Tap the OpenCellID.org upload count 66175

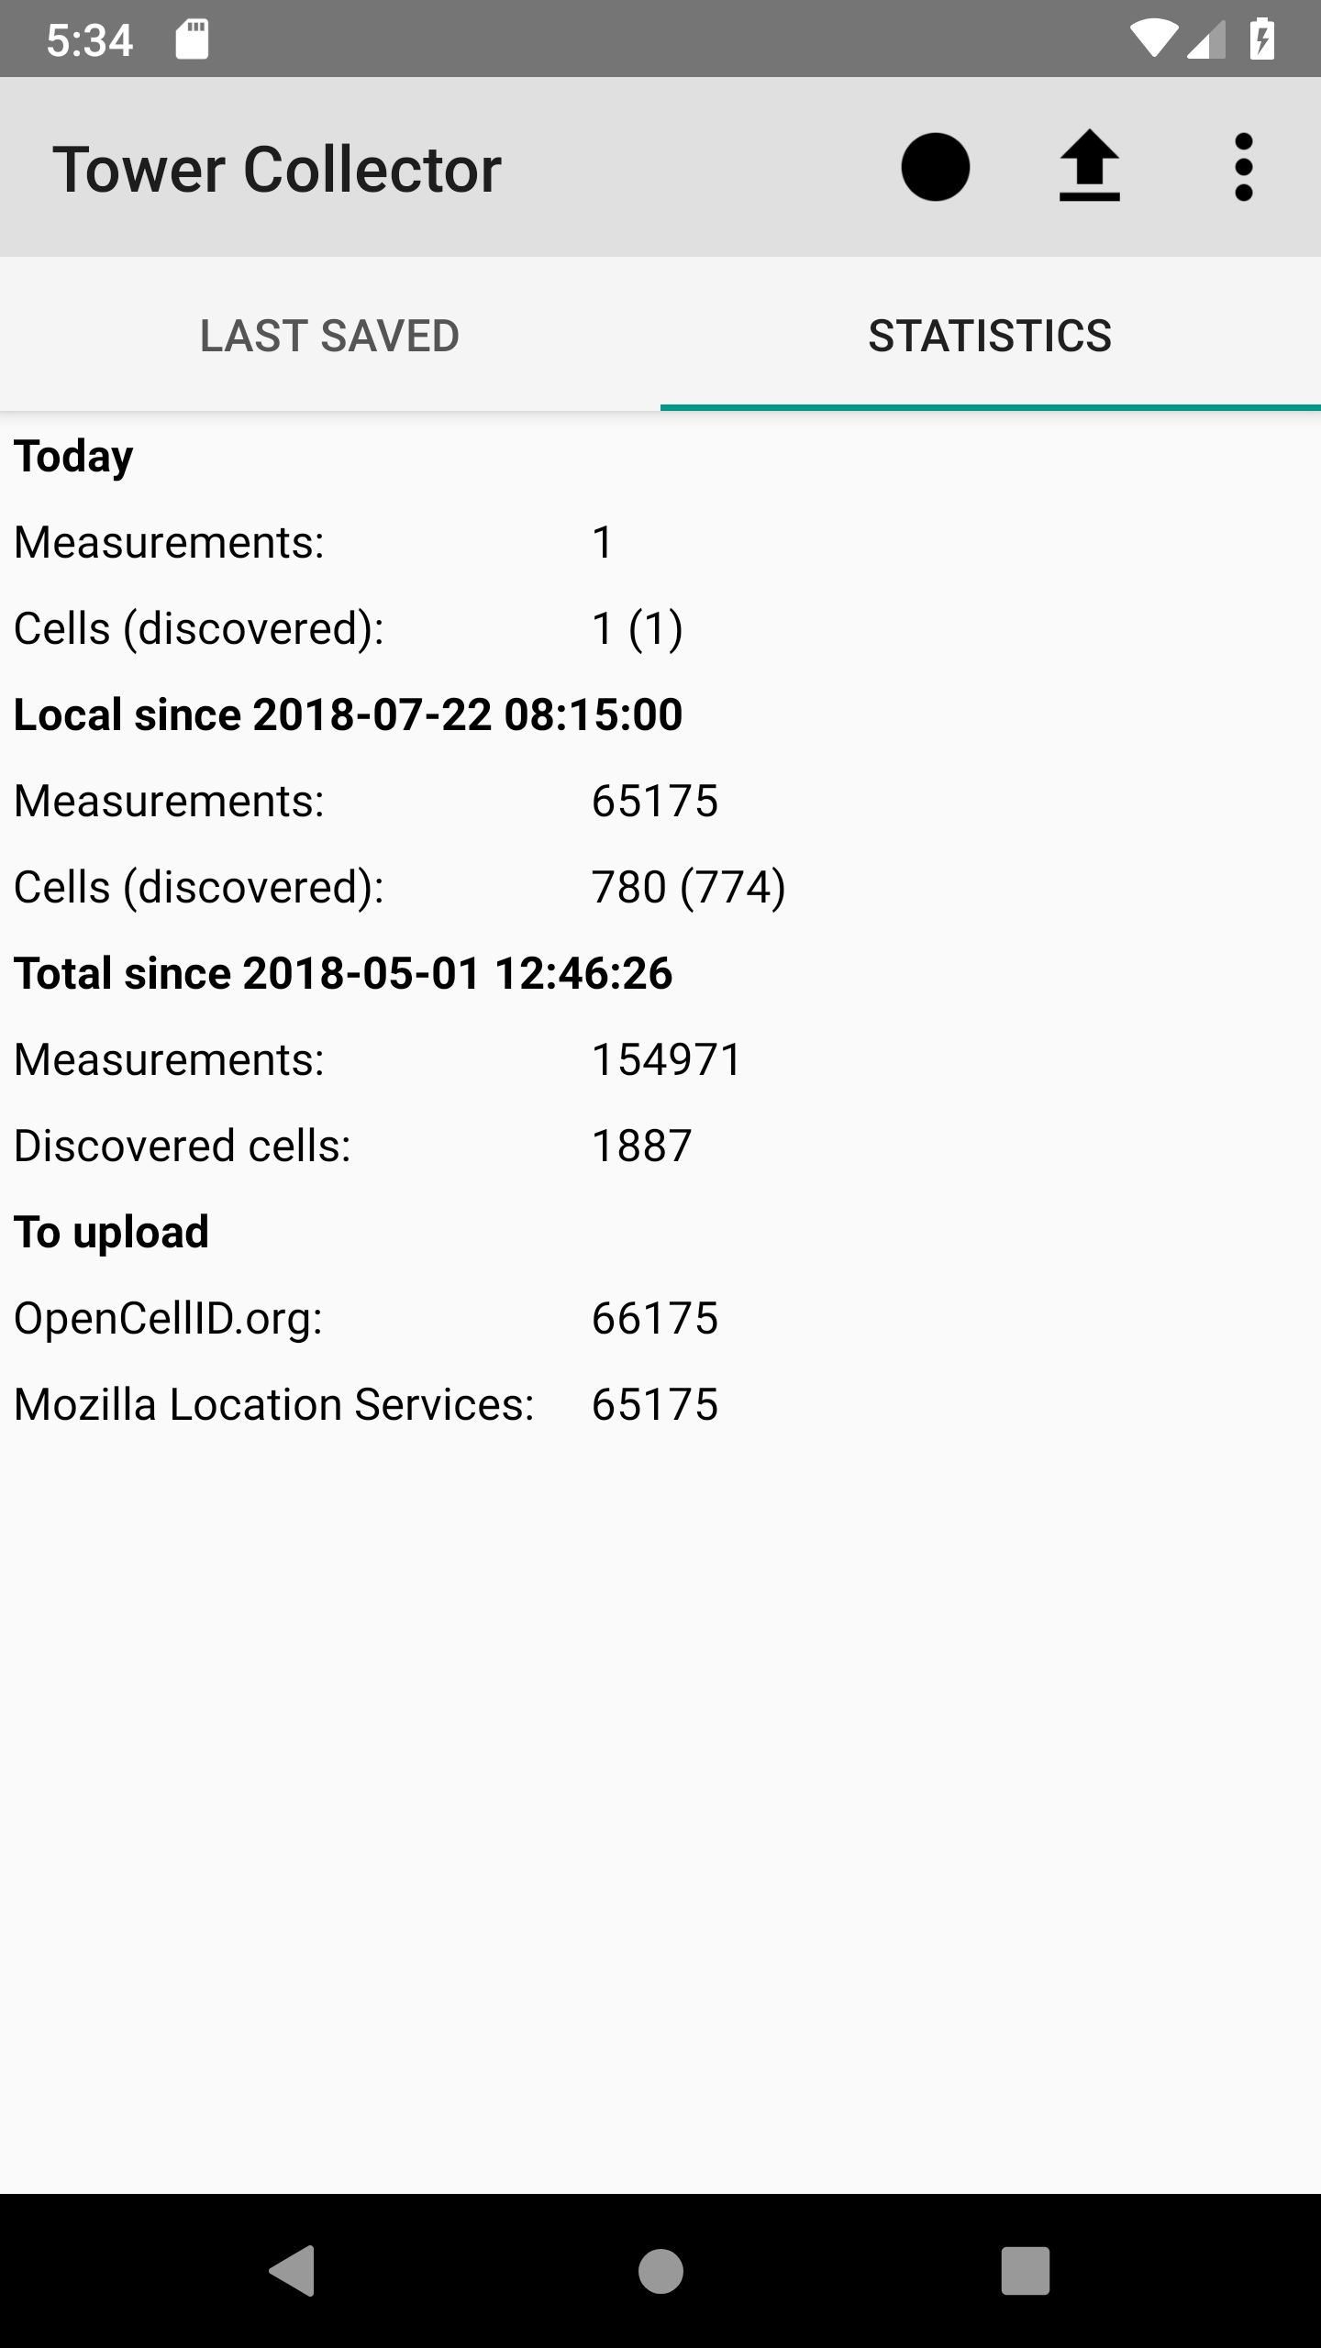[x=654, y=1318]
